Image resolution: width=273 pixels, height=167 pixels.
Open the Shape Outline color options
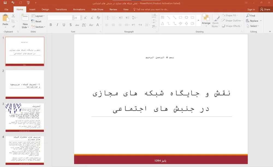232,20
